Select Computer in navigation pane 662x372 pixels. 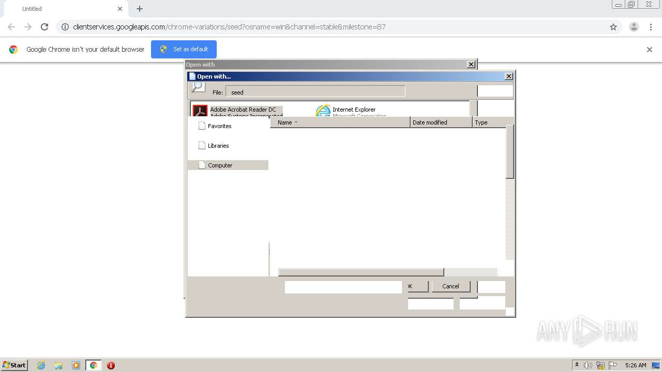click(x=228, y=165)
